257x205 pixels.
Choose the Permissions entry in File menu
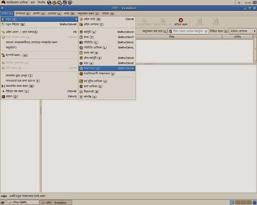pos(39,48)
